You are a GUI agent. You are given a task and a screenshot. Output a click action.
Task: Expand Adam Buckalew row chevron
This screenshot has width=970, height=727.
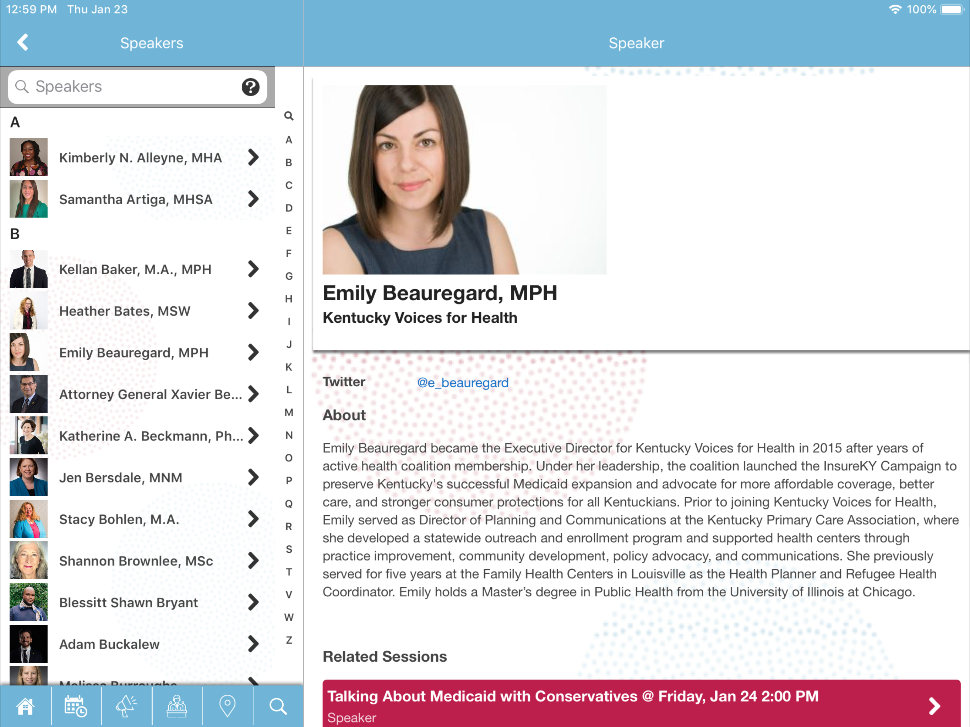click(253, 644)
